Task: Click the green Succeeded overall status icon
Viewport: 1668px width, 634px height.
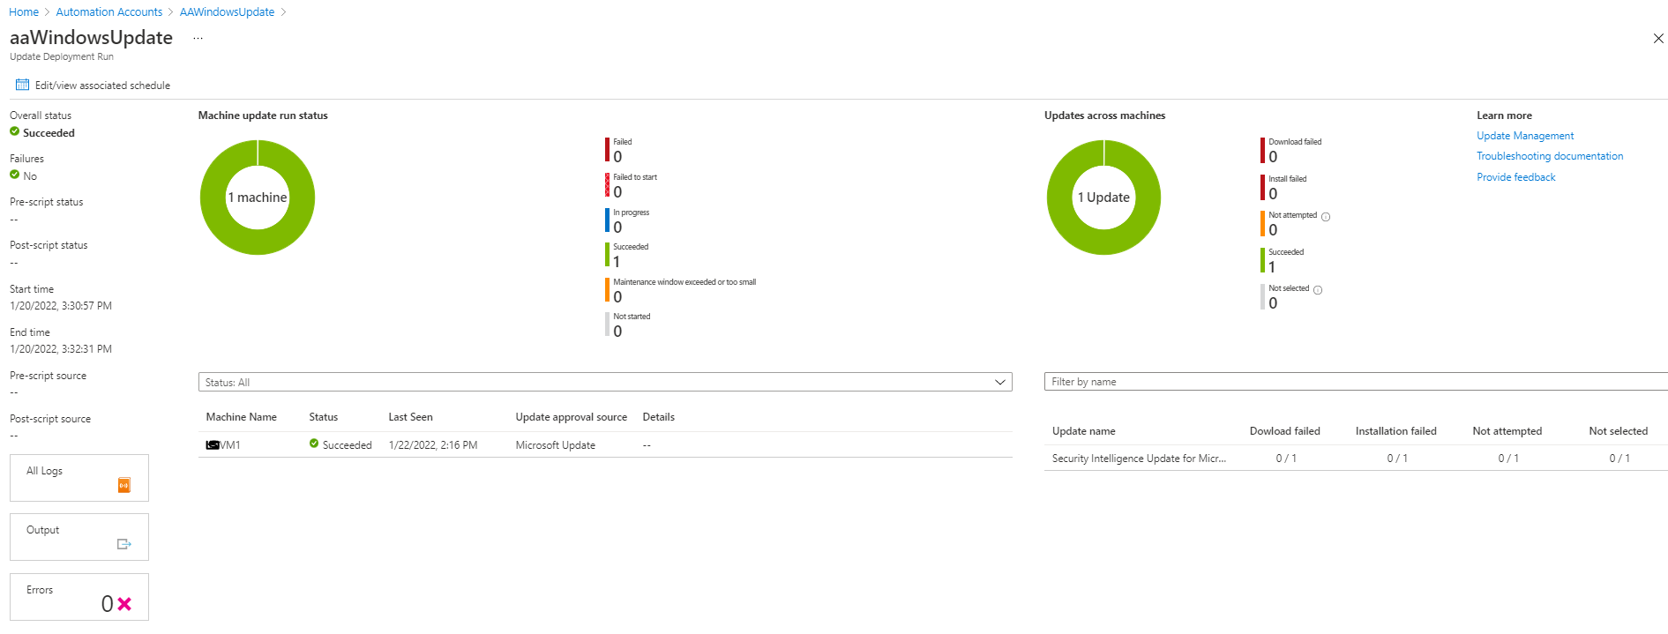Action: [15, 131]
